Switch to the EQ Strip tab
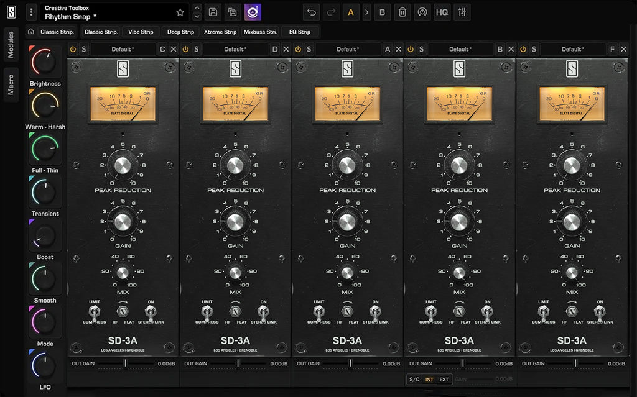 click(299, 32)
